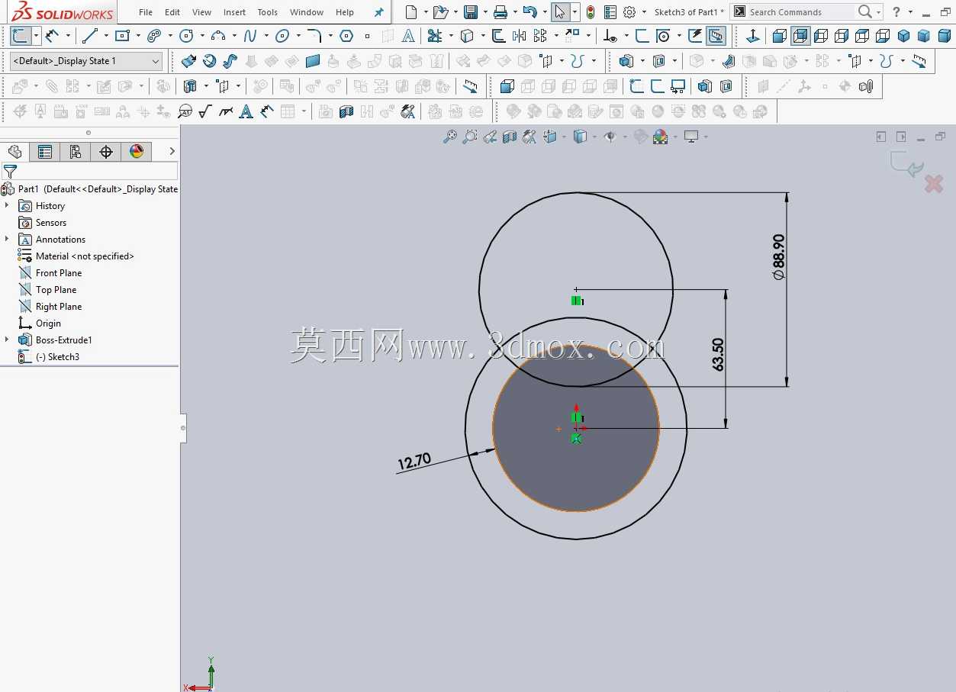Click the Zoom to Fit icon in viewport

pos(450,137)
